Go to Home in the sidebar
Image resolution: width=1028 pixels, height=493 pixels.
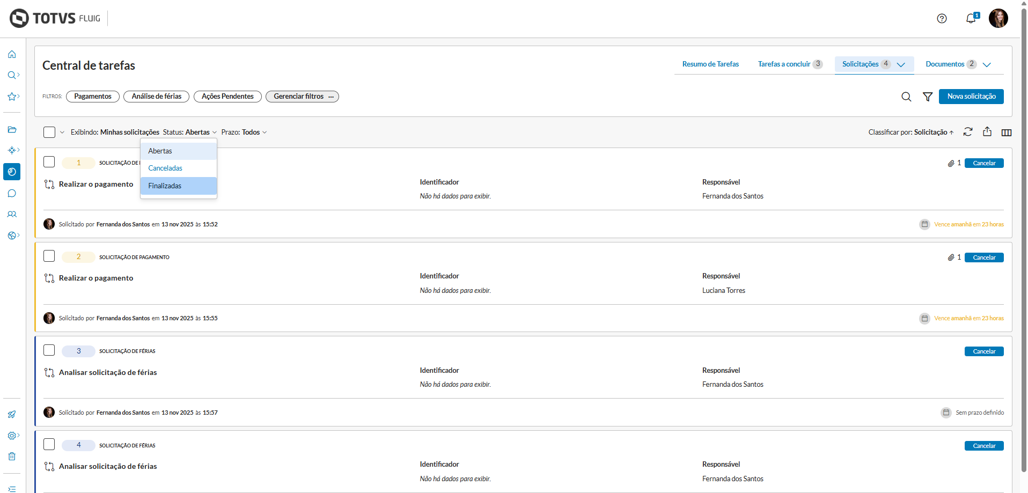click(x=12, y=54)
